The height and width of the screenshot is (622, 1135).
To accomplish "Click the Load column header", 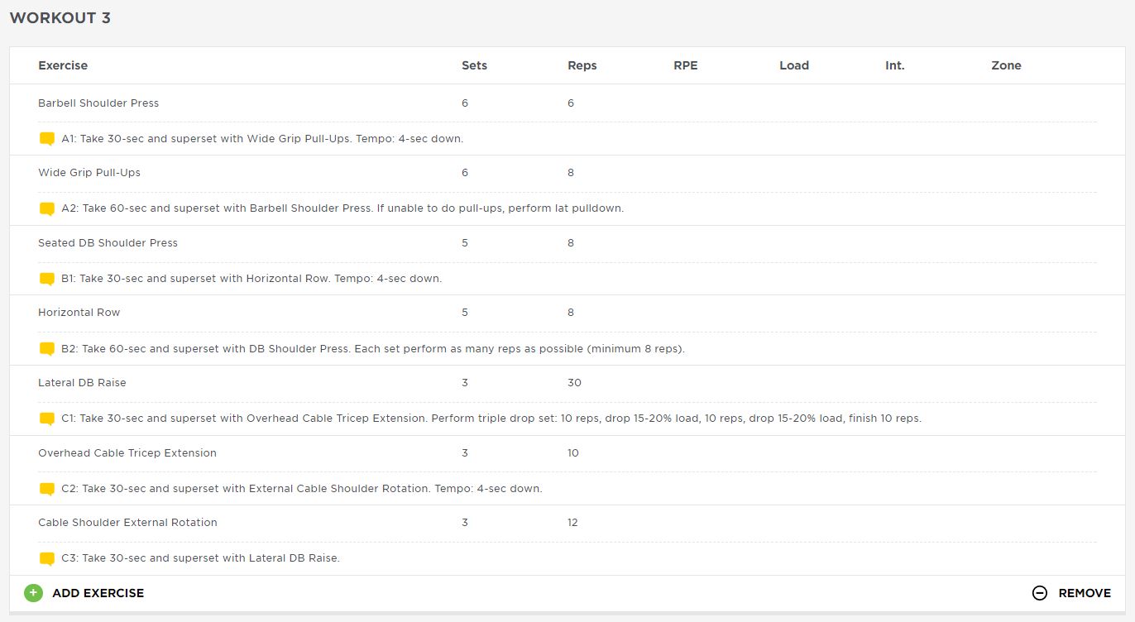I will [794, 65].
